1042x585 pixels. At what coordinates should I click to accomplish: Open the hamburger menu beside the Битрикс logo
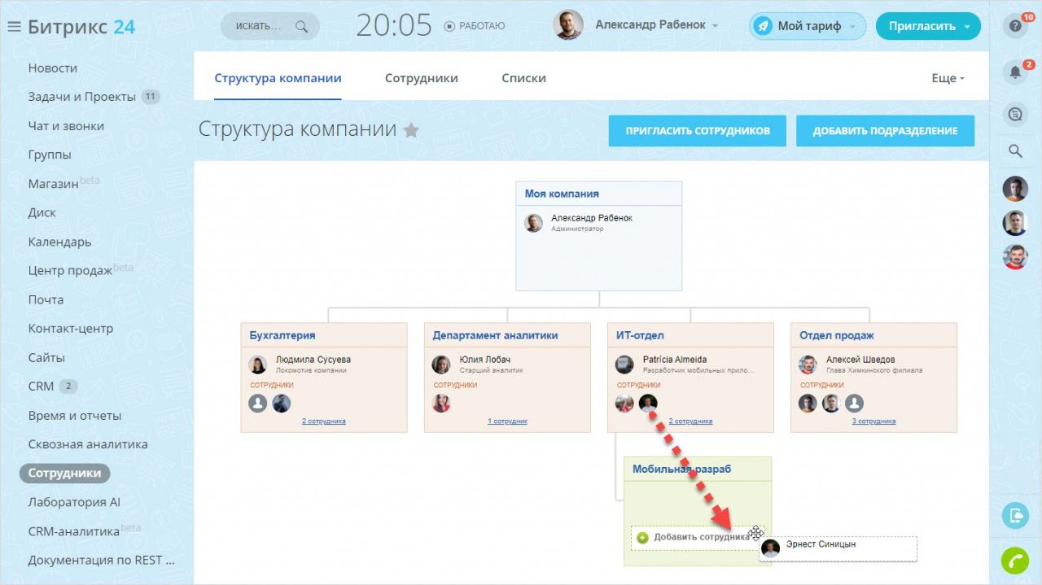pos(13,27)
